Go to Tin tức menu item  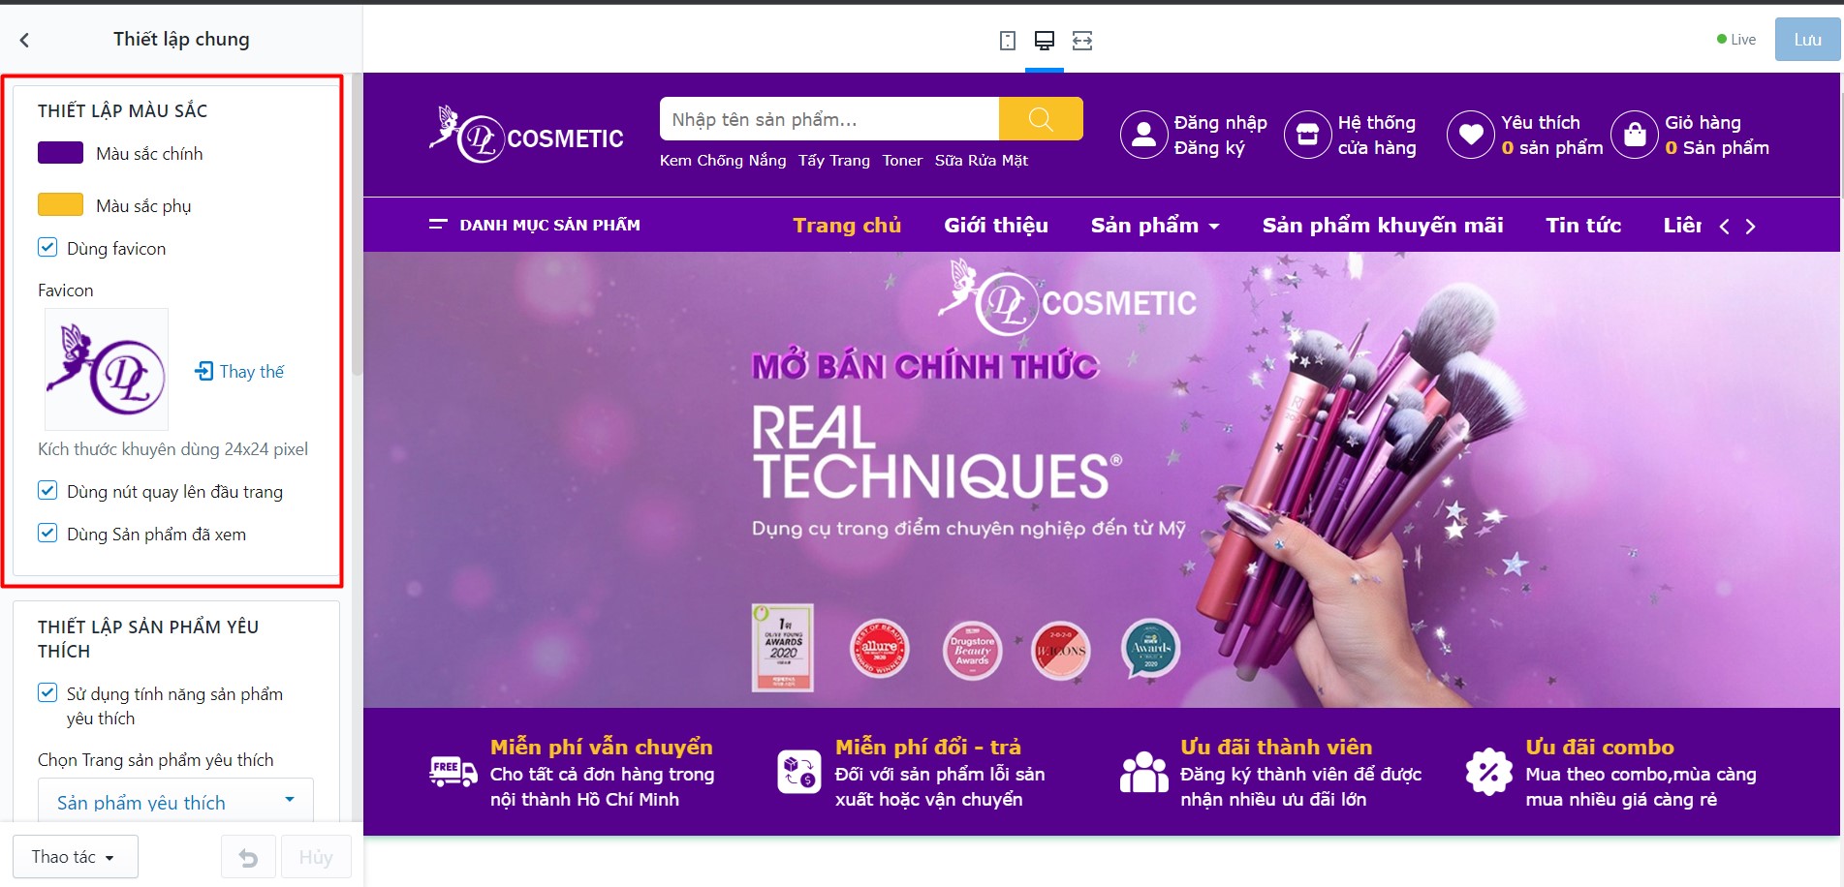(x=1583, y=226)
